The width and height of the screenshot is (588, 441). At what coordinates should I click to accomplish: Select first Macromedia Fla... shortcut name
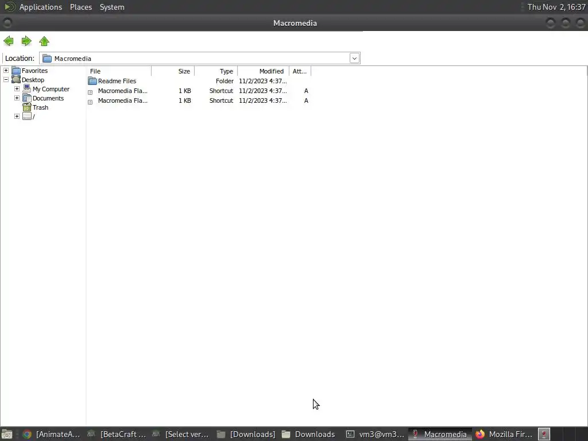(x=123, y=91)
